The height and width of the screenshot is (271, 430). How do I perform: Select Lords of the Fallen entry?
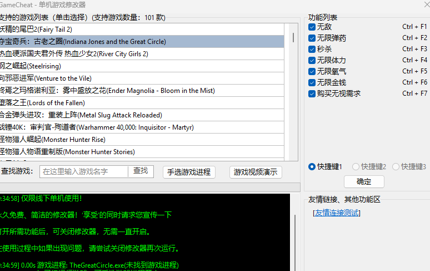pyautogui.click(x=142, y=103)
